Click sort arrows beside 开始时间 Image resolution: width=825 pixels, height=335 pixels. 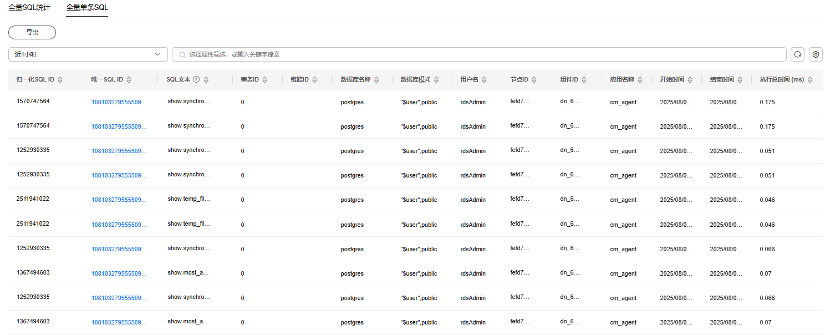(x=690, y=80)
